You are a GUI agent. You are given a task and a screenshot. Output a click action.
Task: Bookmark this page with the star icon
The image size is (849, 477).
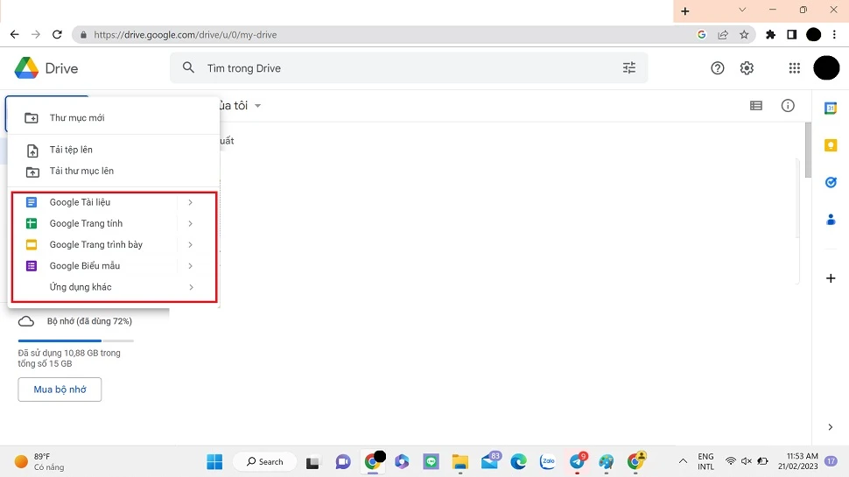[x=744, y=35]
